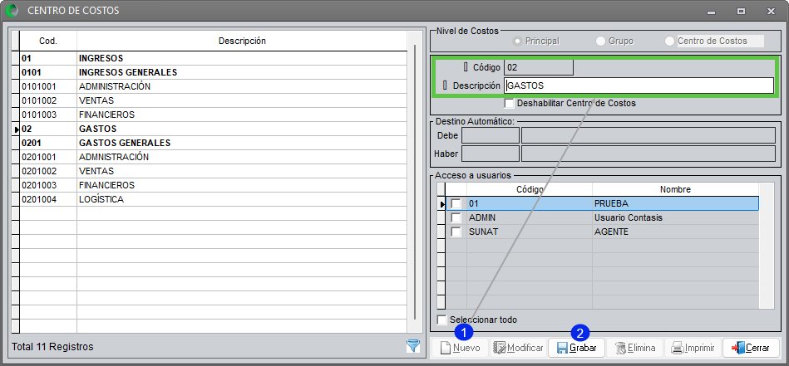Select the 02 GASTOS row
The image size is (789, 366).
(214, 129)
